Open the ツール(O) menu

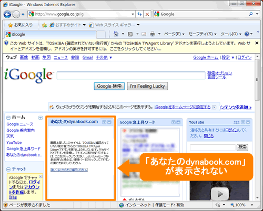point(231,34)
